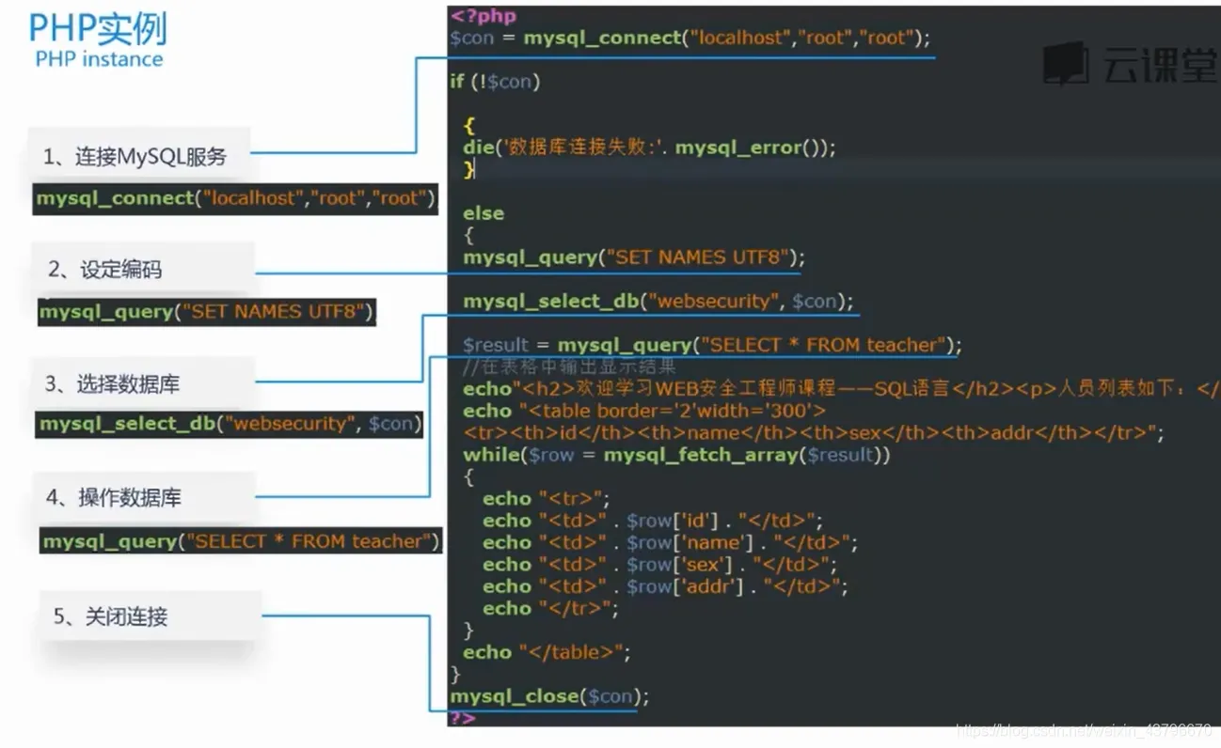Select the step label "1、连接MySQL服务"
Screen dimensions: 1221x748
(135, 156)
